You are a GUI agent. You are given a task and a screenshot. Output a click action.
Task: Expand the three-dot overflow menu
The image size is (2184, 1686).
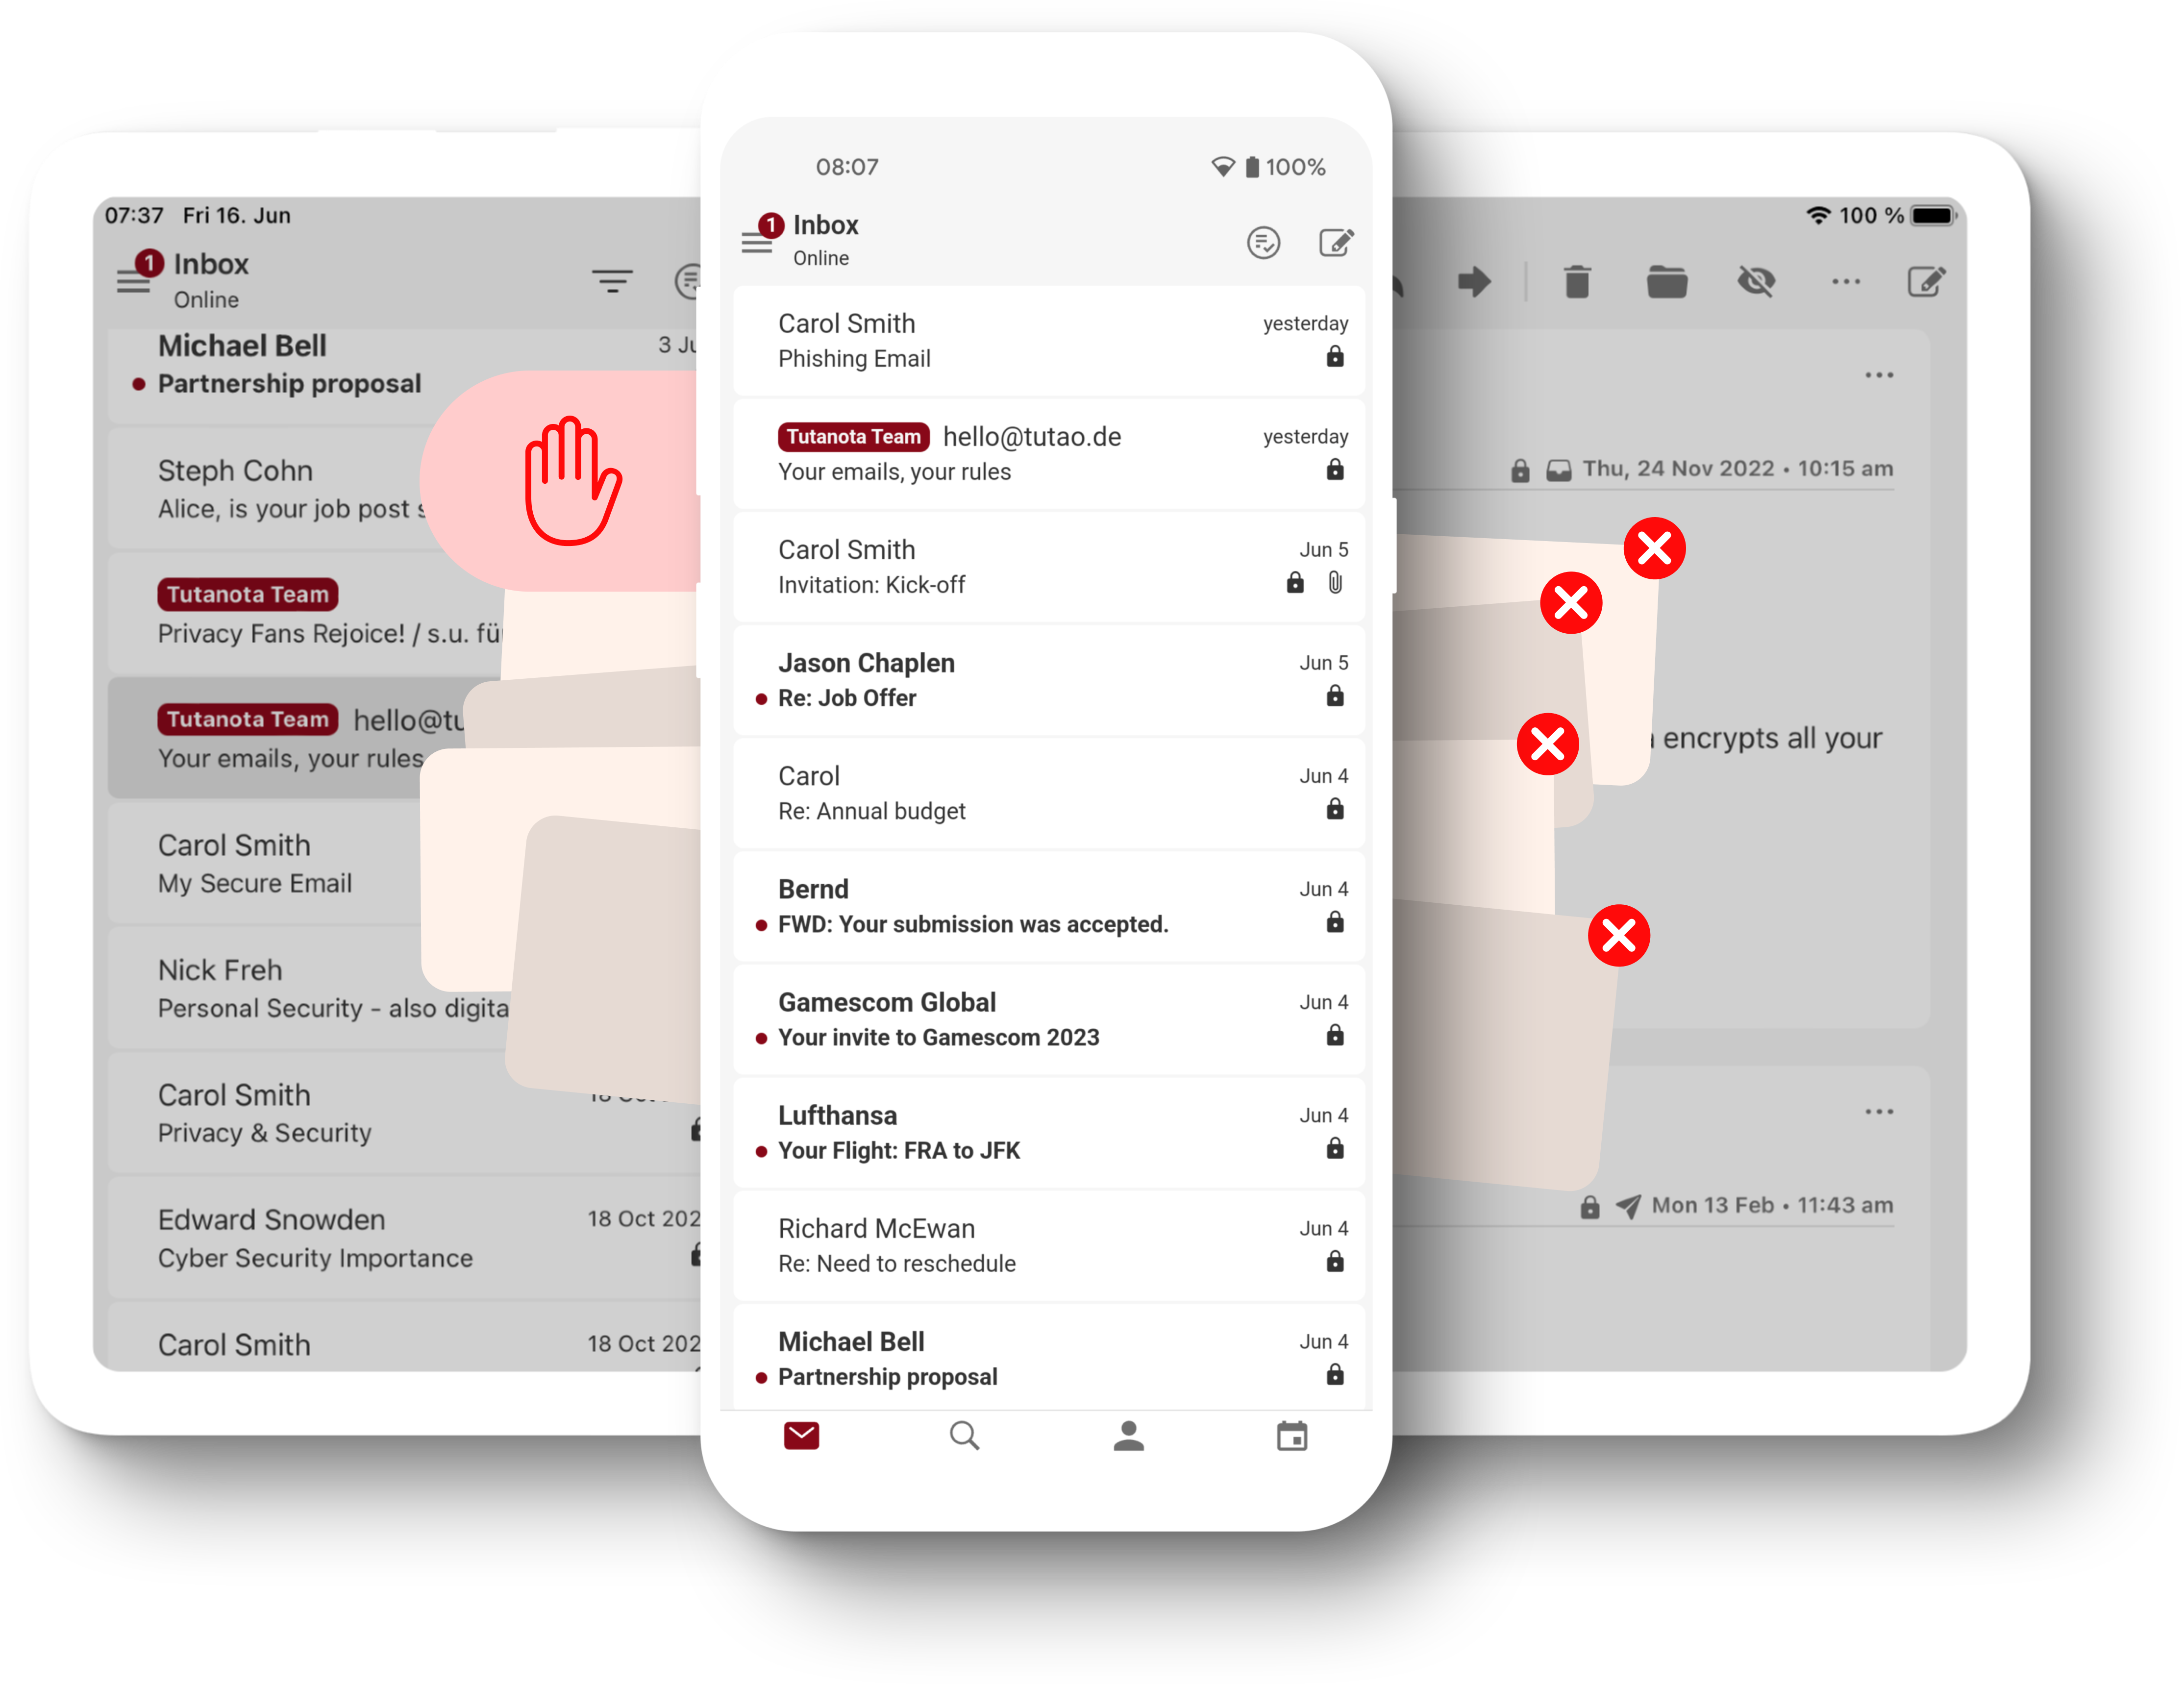point(1842,283)
